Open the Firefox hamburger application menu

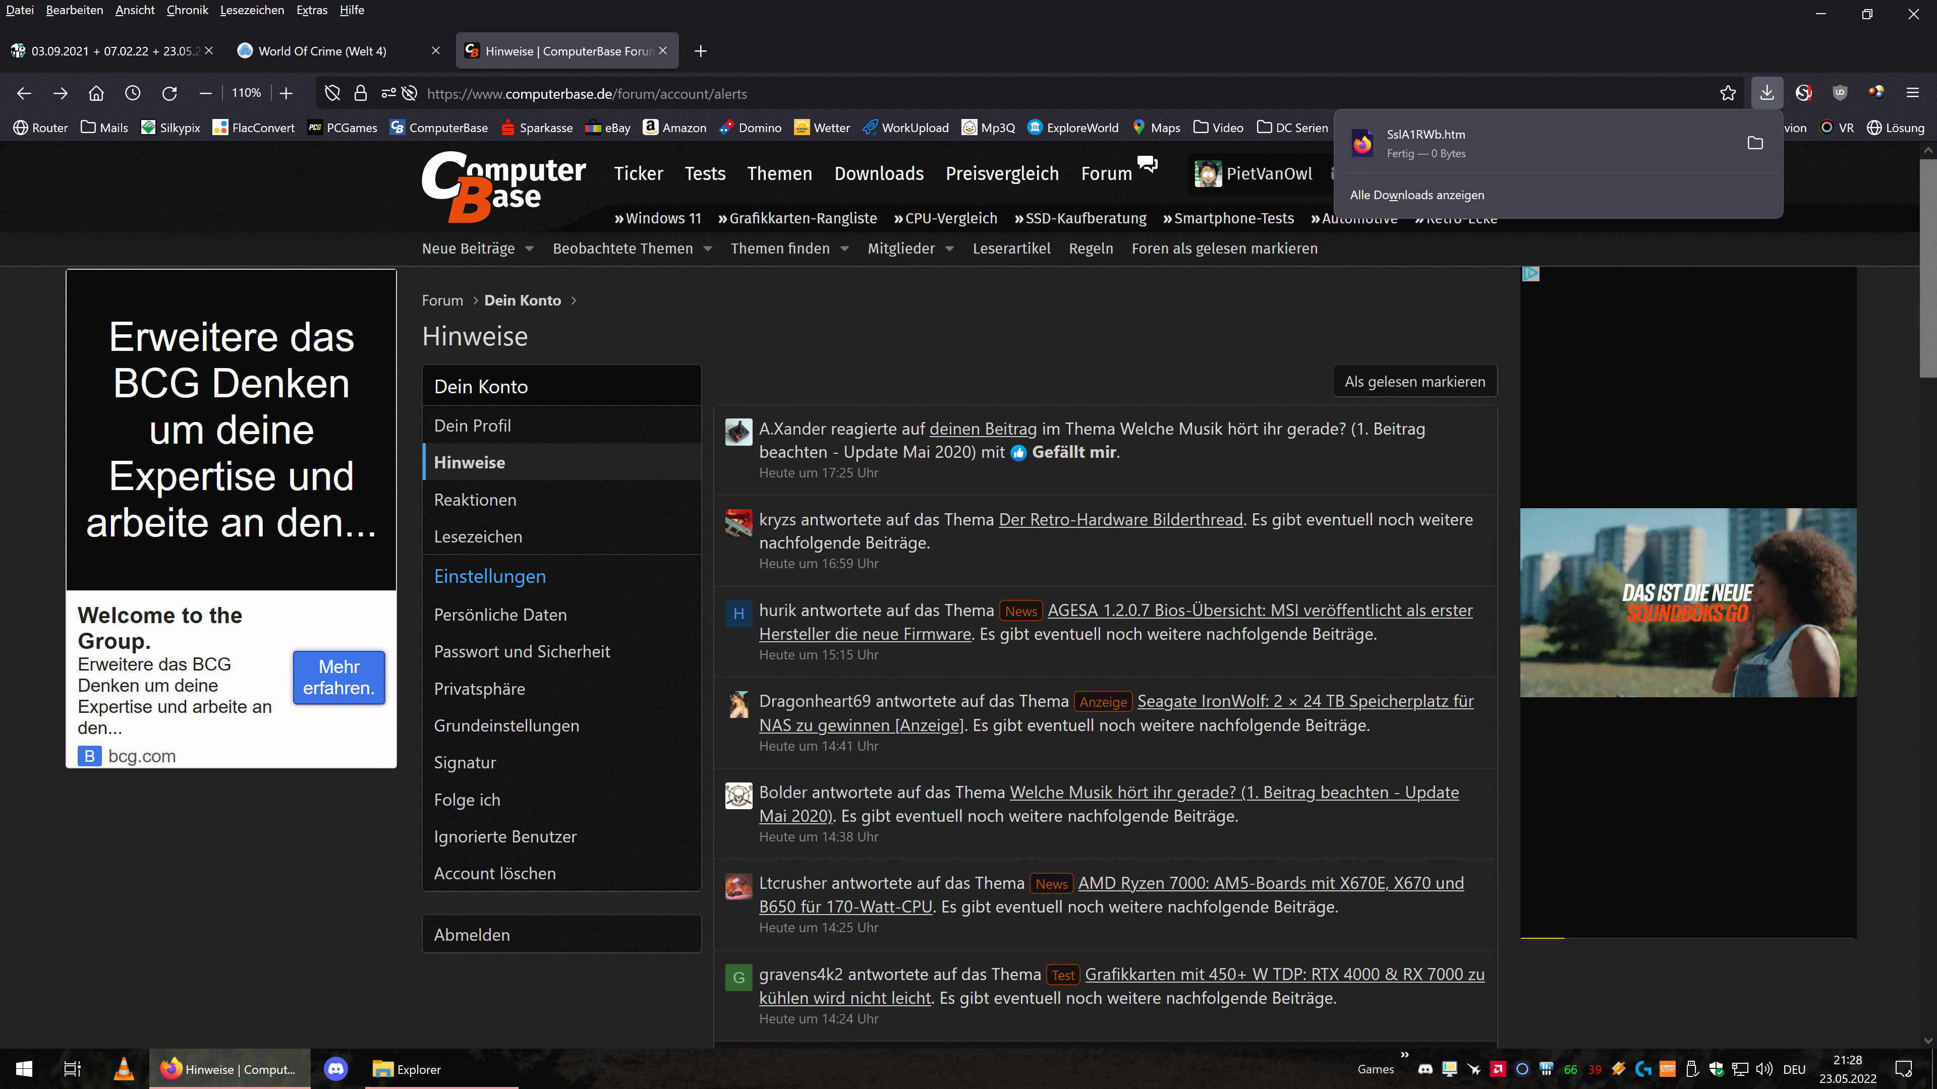point(1913,93)
